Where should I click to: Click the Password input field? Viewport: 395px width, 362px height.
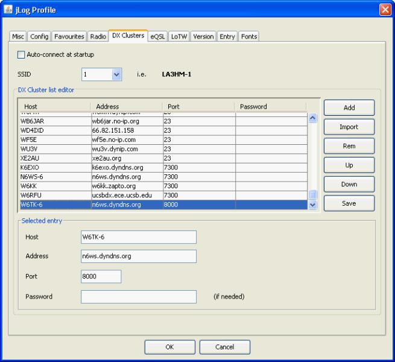(x=139, y=297)
